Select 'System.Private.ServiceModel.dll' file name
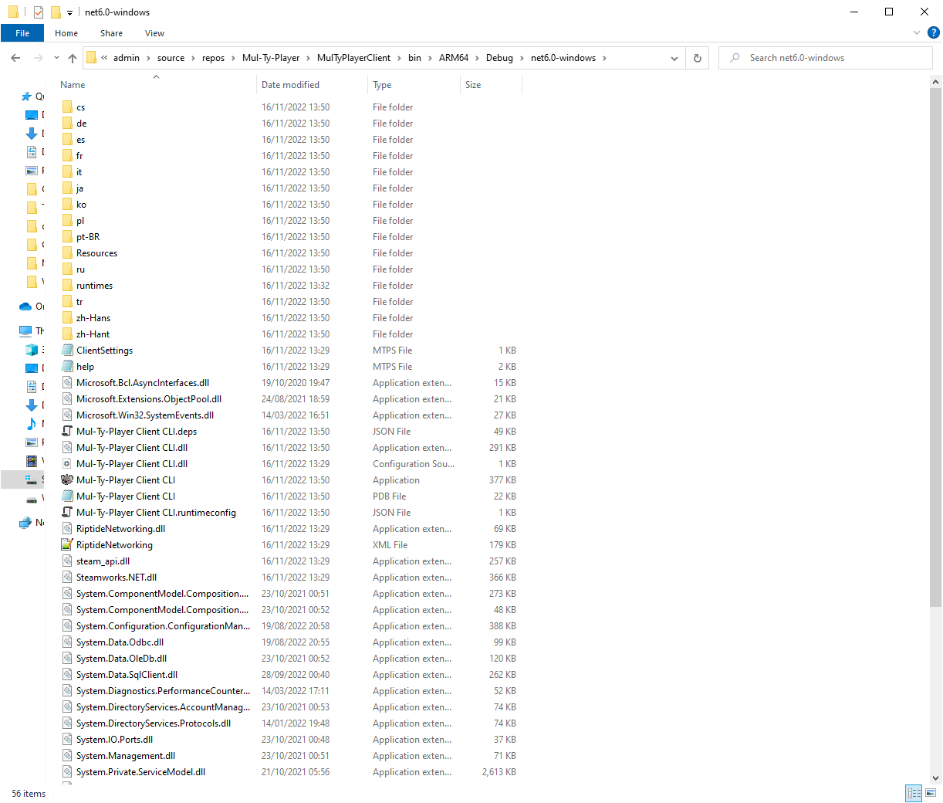 click(x=140, y=772)
